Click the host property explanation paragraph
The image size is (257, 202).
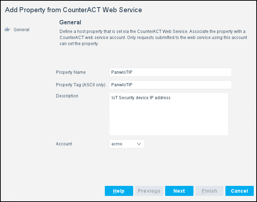point(153,38)
